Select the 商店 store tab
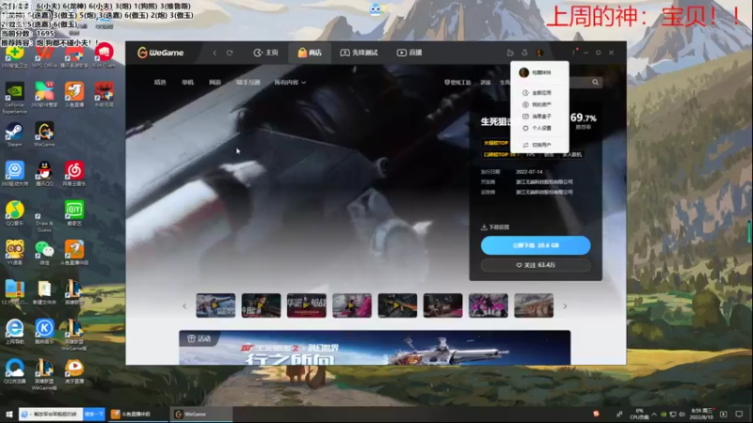This screenshot has width=753, height=423. pos(310,53)
